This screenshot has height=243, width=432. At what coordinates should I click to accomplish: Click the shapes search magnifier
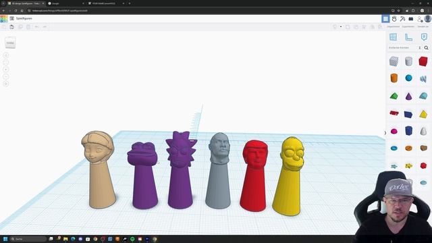[426, 48]
